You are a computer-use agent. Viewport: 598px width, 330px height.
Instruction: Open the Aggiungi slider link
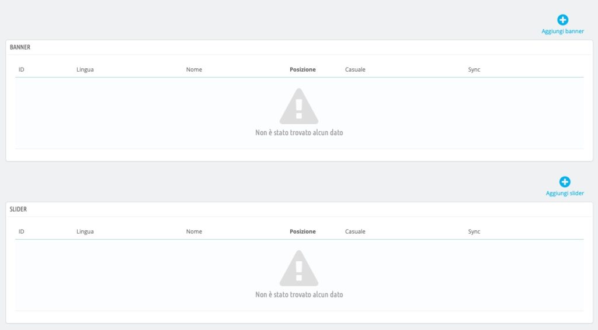(565, 194)
